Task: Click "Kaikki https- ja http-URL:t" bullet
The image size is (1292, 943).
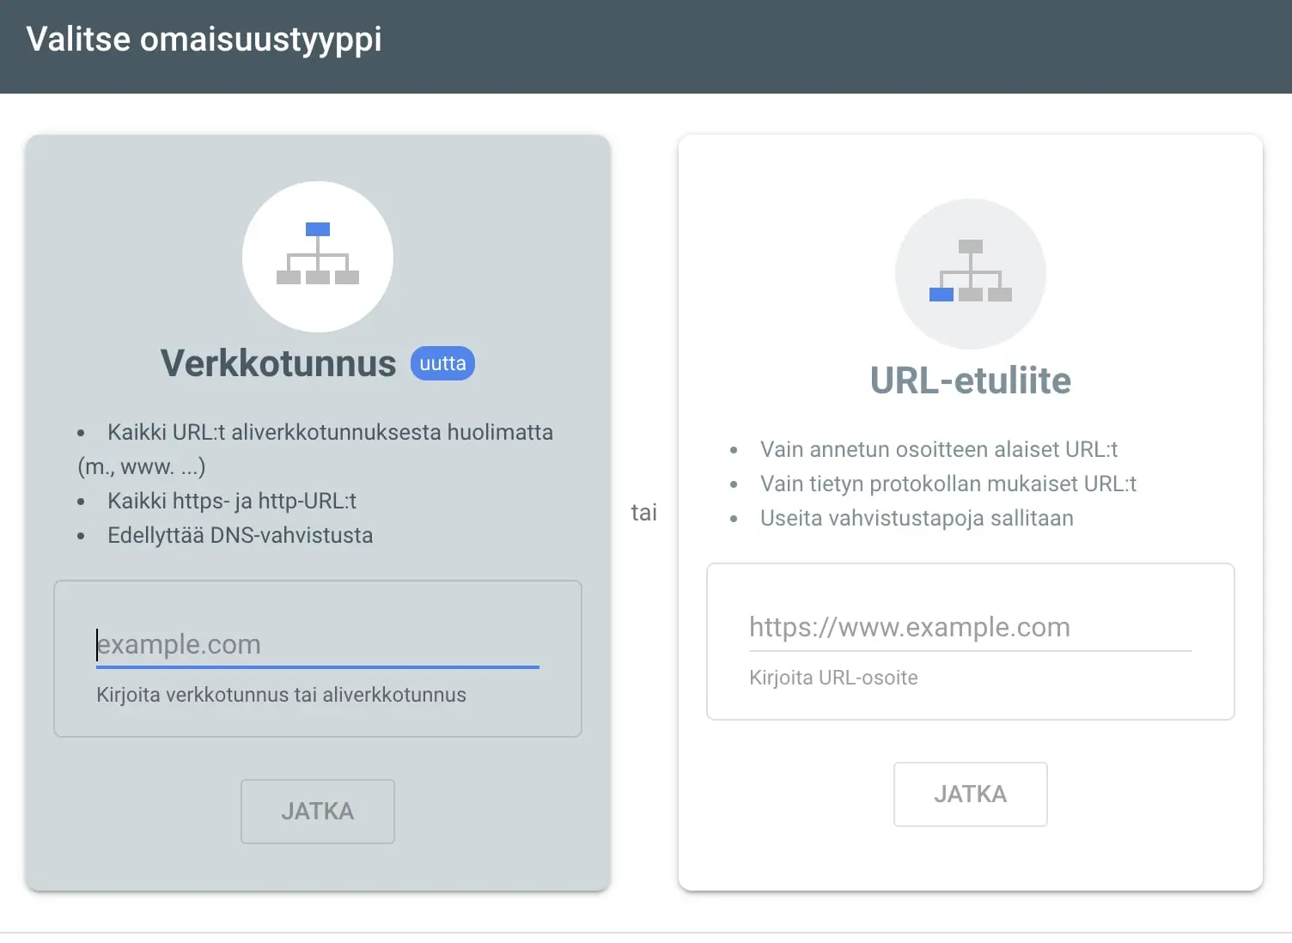Action: tap(232, 501)
